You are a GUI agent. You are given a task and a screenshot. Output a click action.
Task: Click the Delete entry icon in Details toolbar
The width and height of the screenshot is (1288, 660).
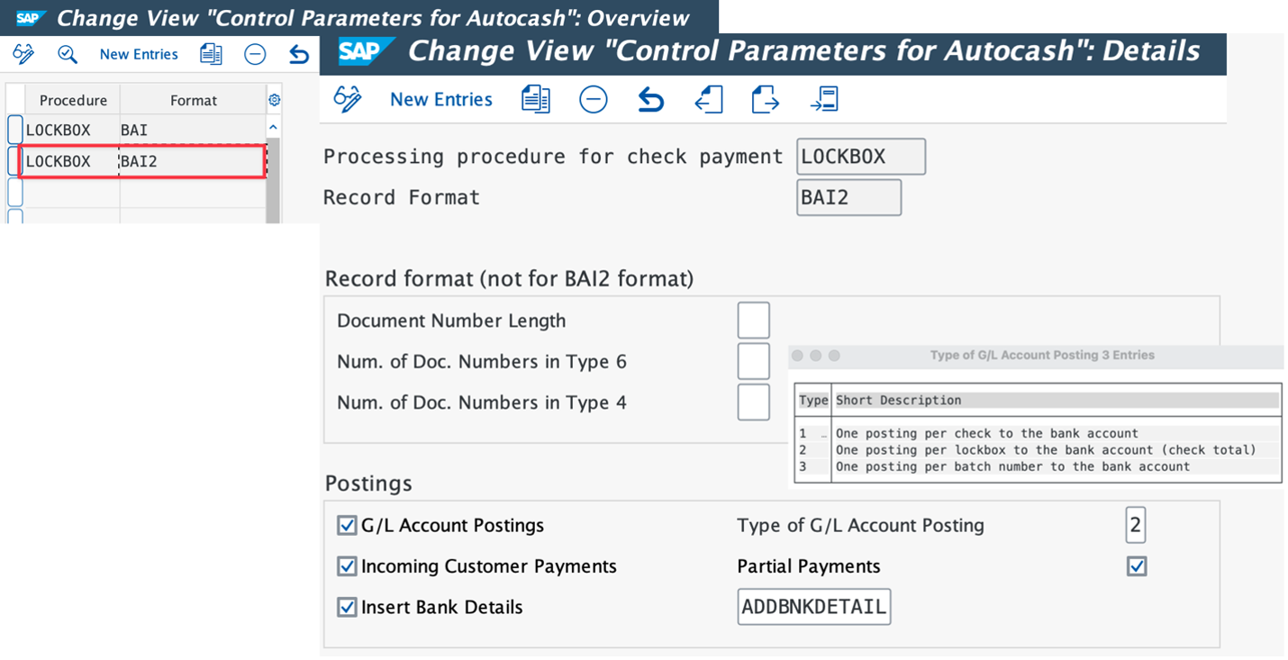(x=594, y=99)
